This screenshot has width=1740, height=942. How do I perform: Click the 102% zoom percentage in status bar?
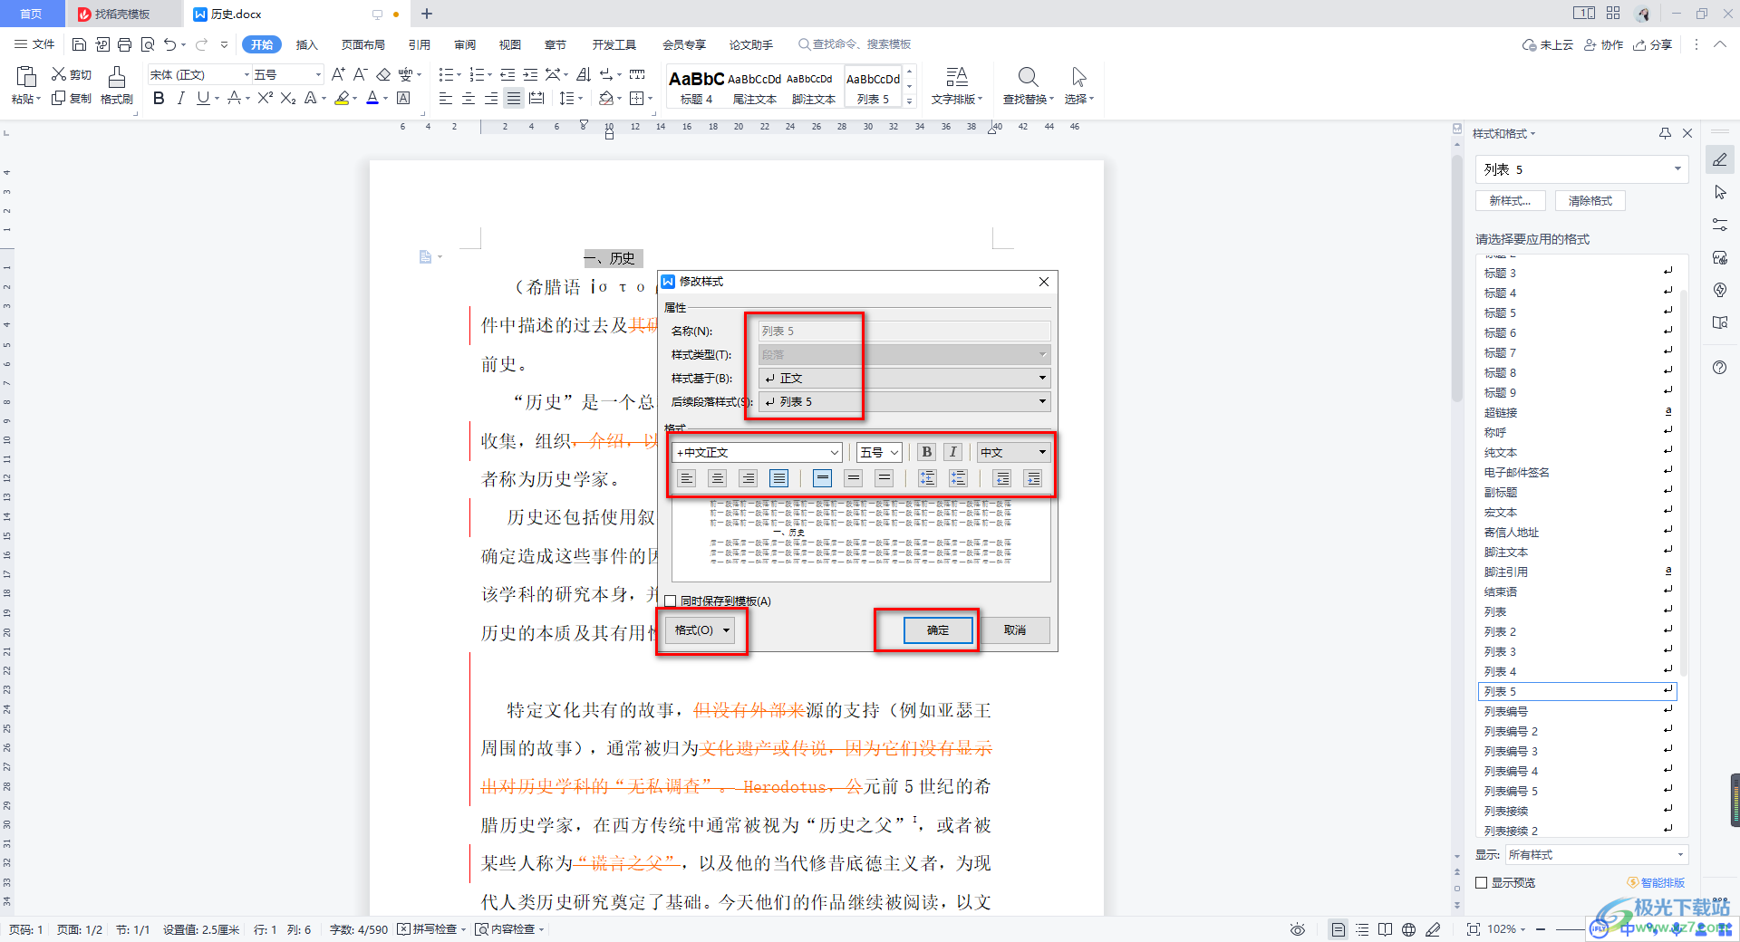pos(1502,929)
